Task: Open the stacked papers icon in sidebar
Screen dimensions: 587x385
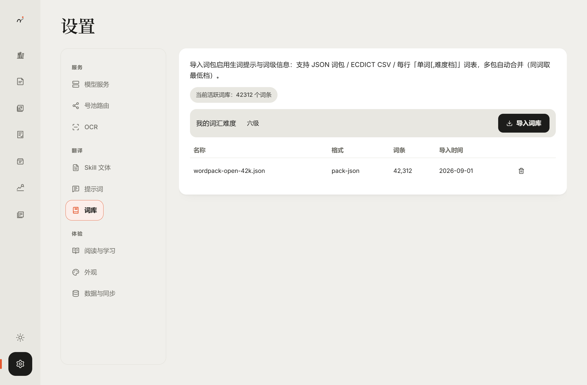Action: (20, 215)
